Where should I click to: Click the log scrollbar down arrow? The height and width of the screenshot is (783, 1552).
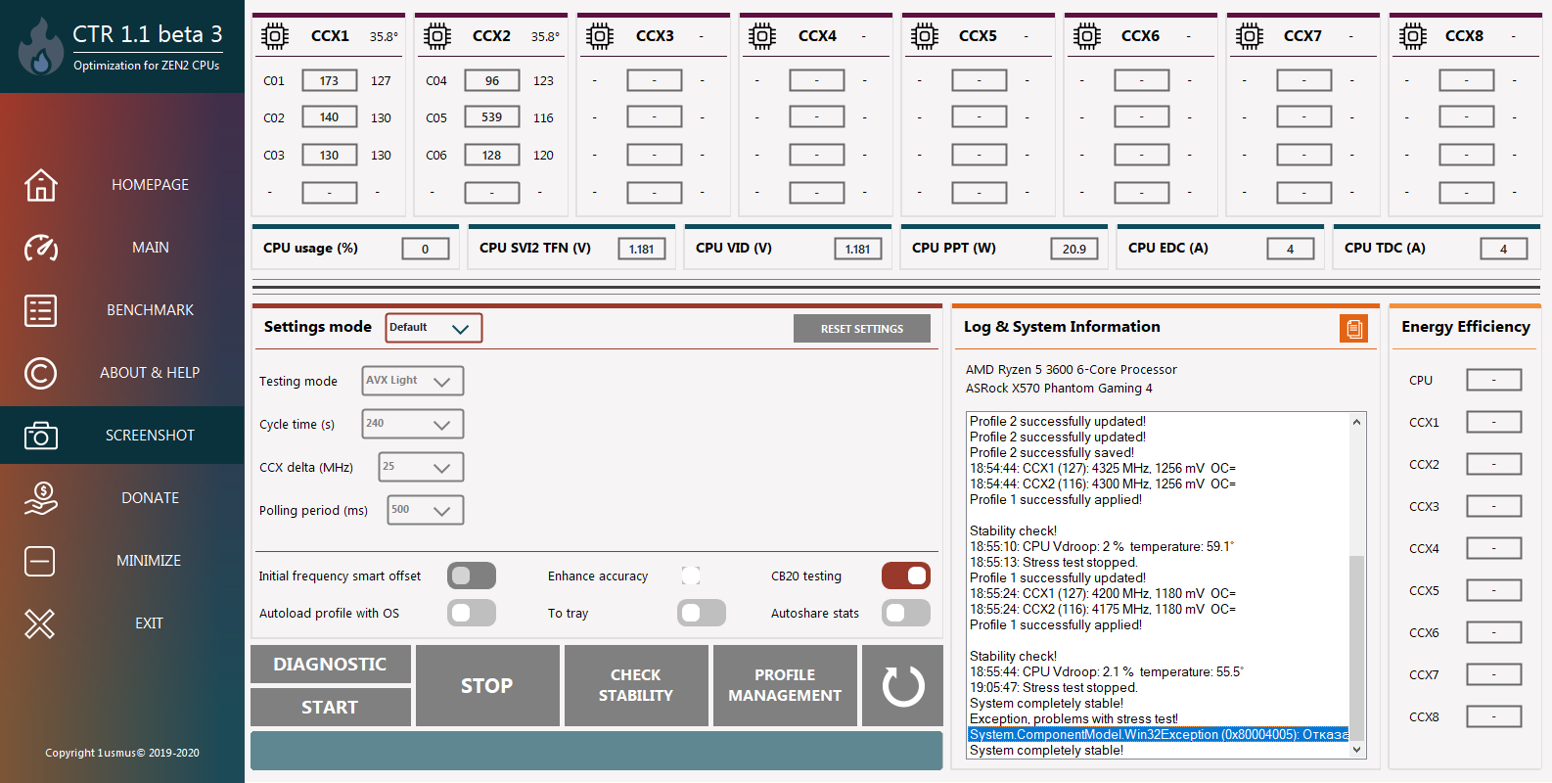click(x=1356, y=750)
